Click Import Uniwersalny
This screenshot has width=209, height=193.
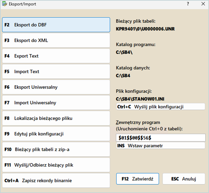56,103
